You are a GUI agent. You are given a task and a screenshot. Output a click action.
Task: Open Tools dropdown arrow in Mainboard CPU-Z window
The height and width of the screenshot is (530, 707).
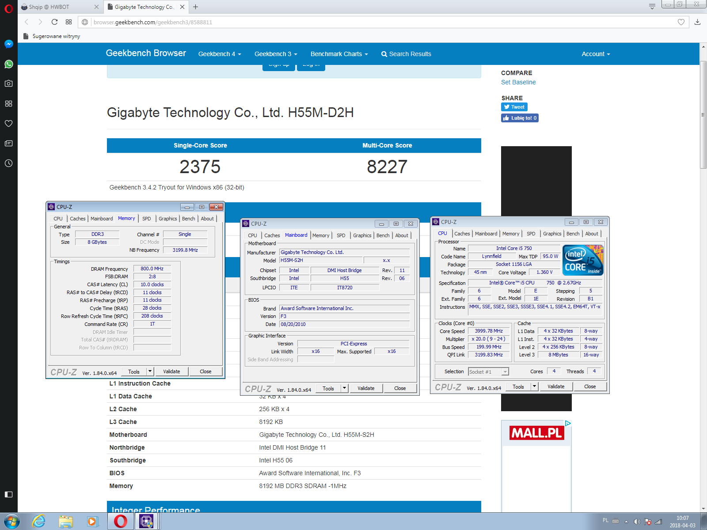[345, 388]
